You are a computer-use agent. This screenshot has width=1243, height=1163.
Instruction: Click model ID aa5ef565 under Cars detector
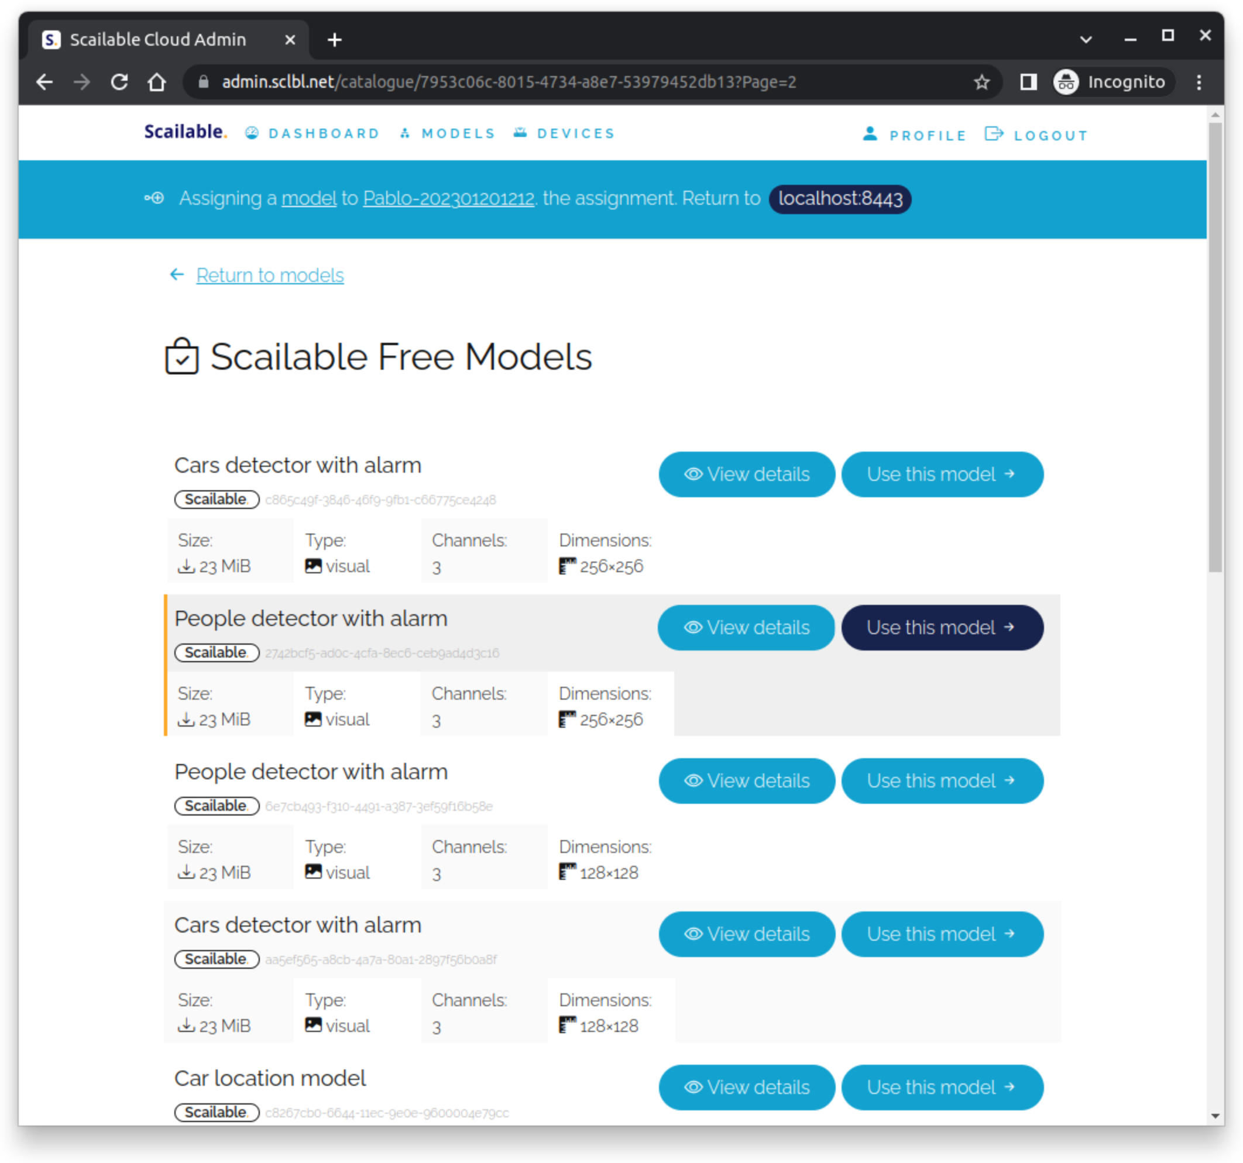coord(381,959)
